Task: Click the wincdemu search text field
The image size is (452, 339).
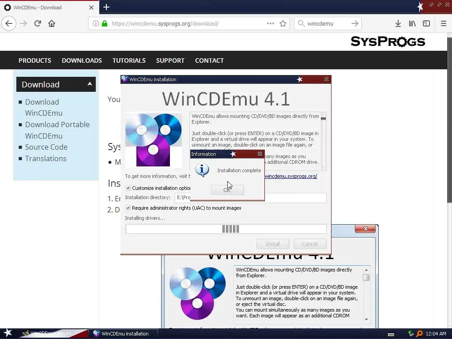Action: (x=328, y=23)
